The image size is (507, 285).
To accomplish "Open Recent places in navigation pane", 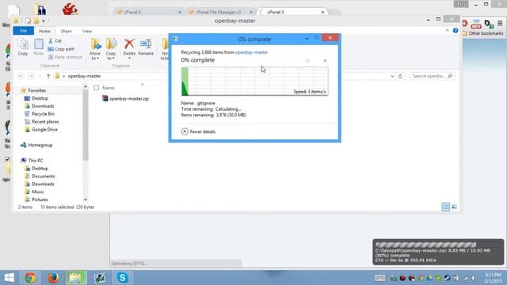I will 42,121.
